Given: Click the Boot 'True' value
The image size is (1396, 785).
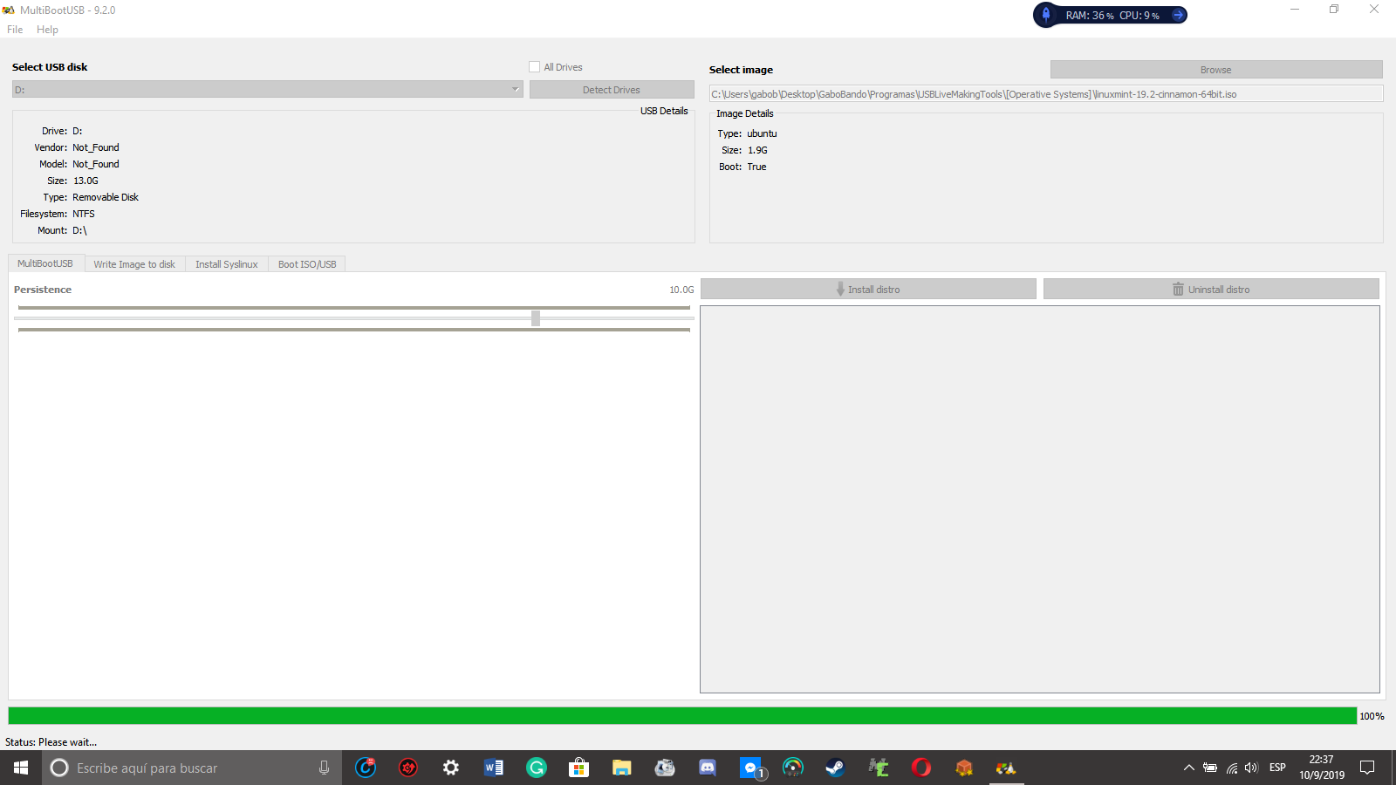Looking at the screenshot, I should pos(756,167).
